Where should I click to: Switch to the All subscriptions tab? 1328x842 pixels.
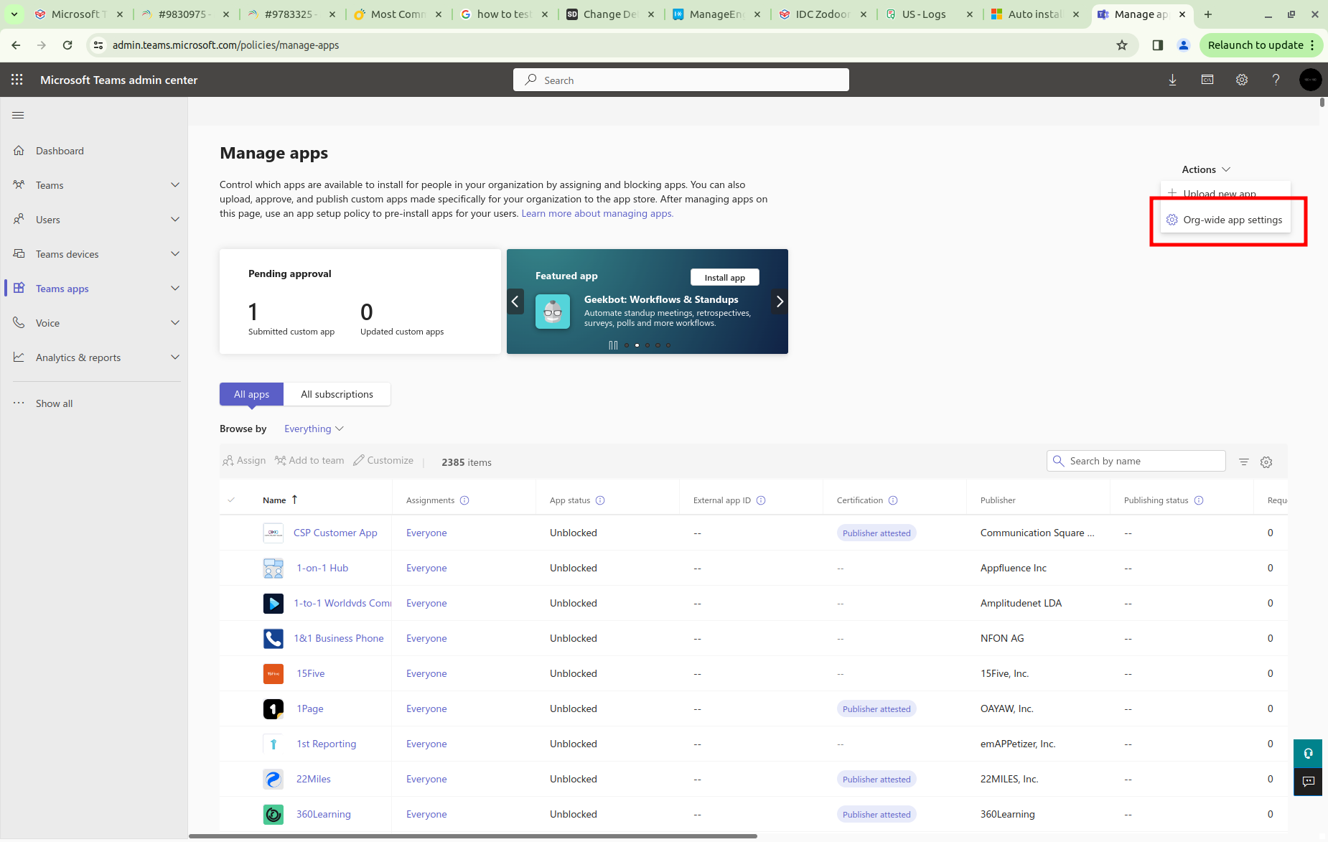click(337, 394)
